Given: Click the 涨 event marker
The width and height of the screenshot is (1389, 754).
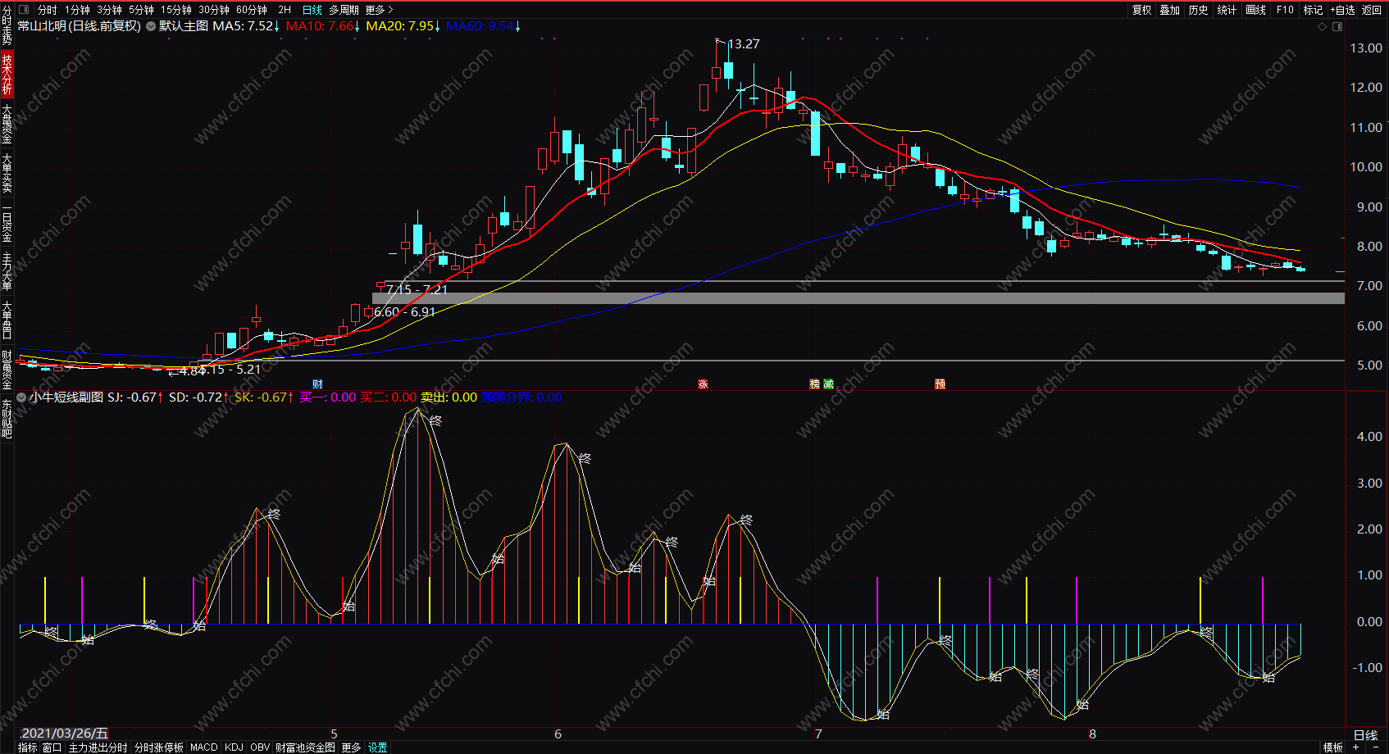Looking at the screenshot, I should (x=703, y=384).
